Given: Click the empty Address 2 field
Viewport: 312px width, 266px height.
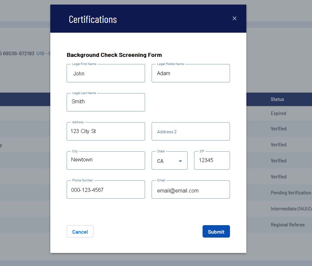Looking at the screenshot, I should (190, 131).
